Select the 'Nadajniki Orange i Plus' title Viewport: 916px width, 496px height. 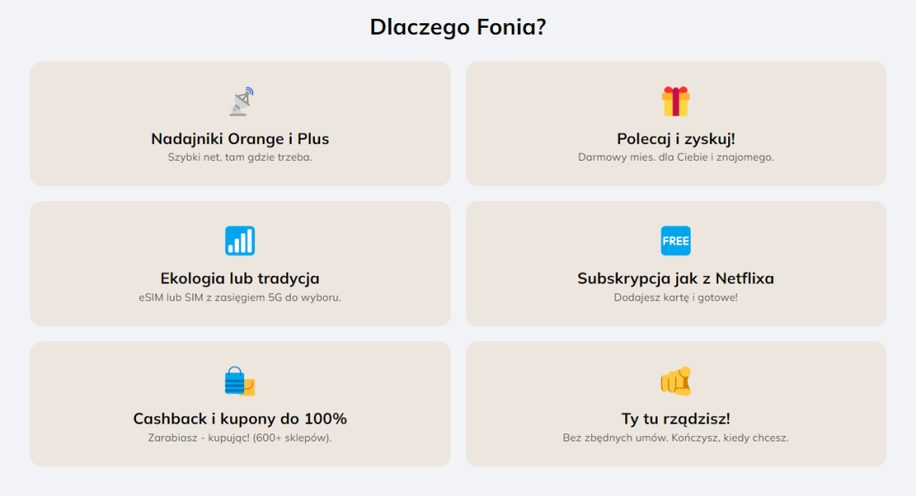[240, 139]
